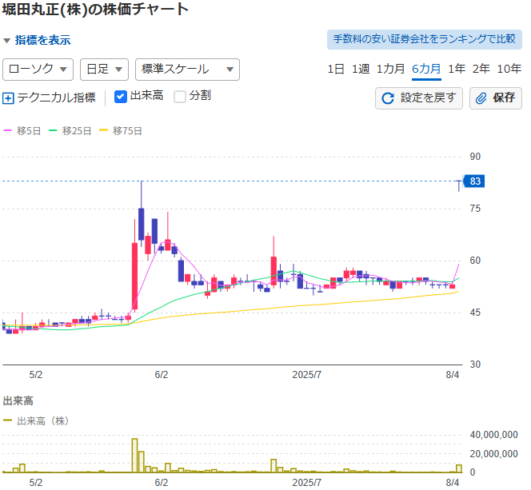Select the 1週 period tab
The image size is (531, 490).
click(x=361, y=69)
